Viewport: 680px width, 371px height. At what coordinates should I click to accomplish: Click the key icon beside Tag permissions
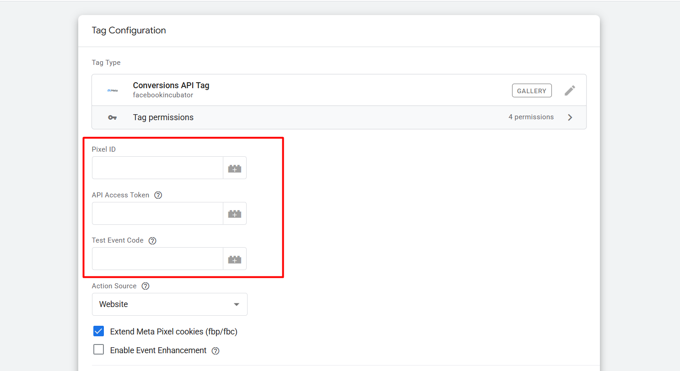(x=113, y=117)
